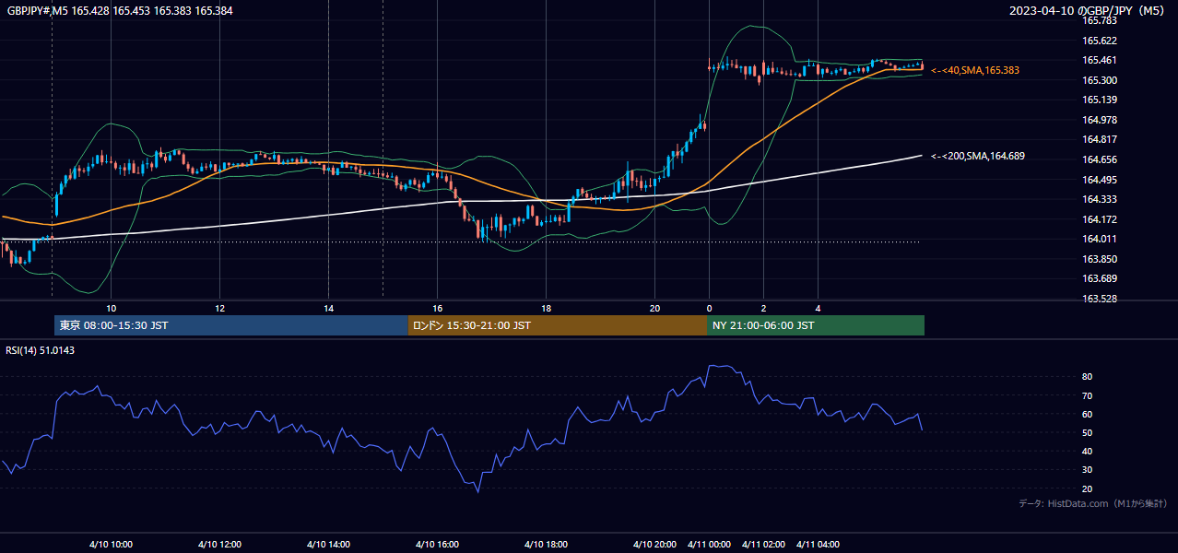Click hour label 20 under the price chart
1178x553 pixels.
pyautogui.click(x=654, y=308)
